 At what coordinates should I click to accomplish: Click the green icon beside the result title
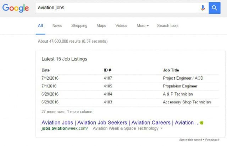(x=201, y=123)
